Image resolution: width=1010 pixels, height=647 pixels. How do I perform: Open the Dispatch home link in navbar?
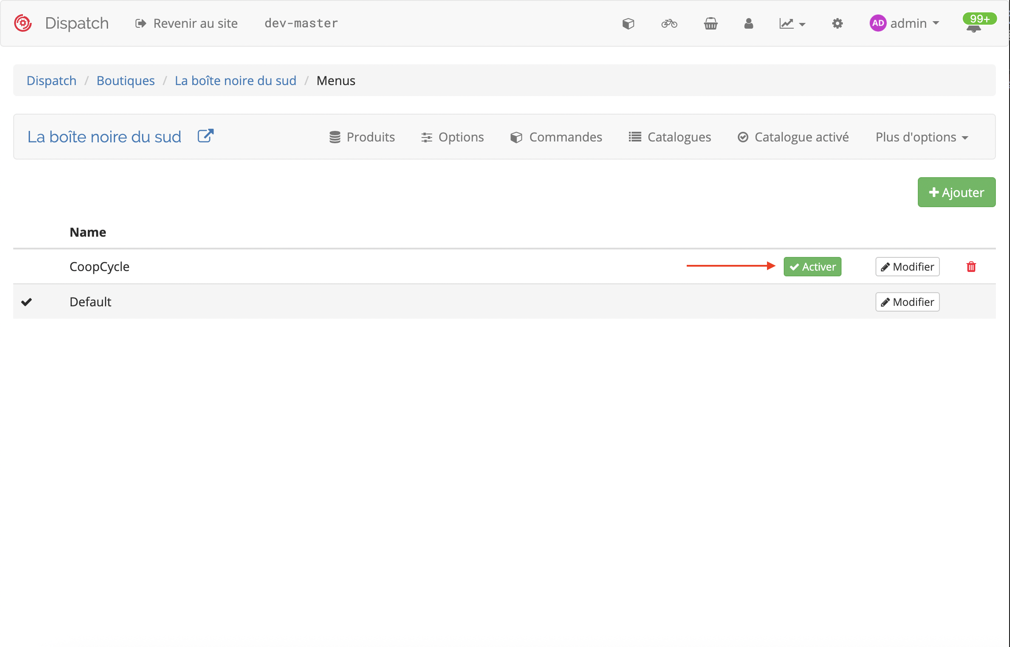tap(77, 23)
